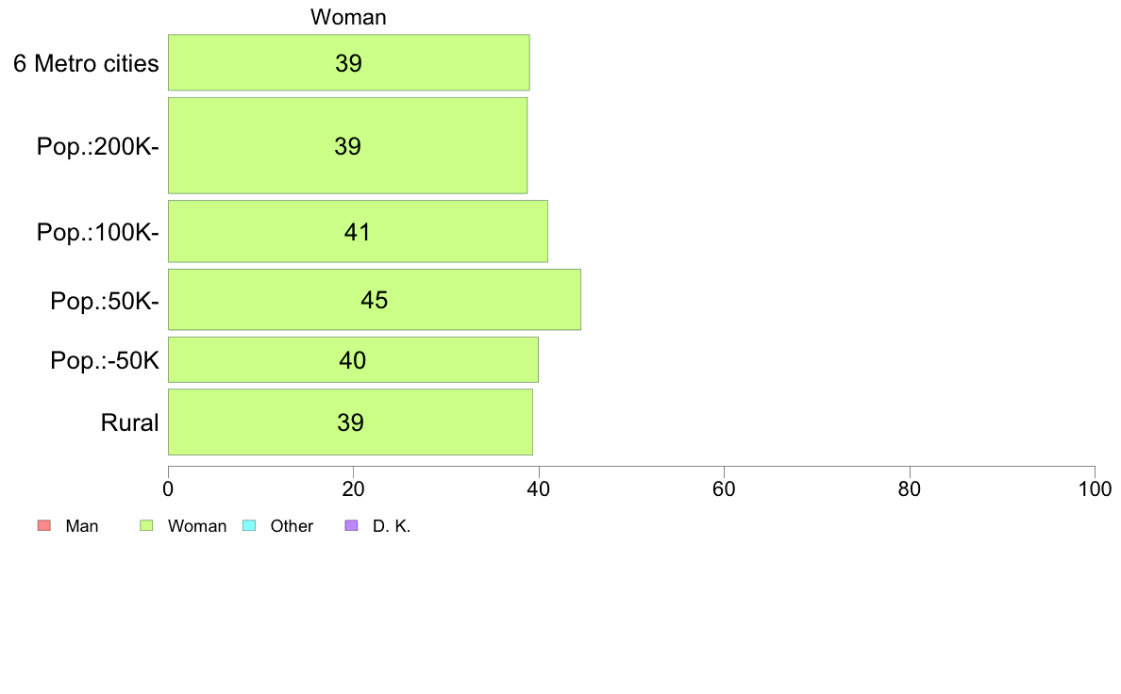Viewport: 1121px width, 694px height.
Task: Click the Man legend label
Action: pyautogui.click(x=81, y=526)
